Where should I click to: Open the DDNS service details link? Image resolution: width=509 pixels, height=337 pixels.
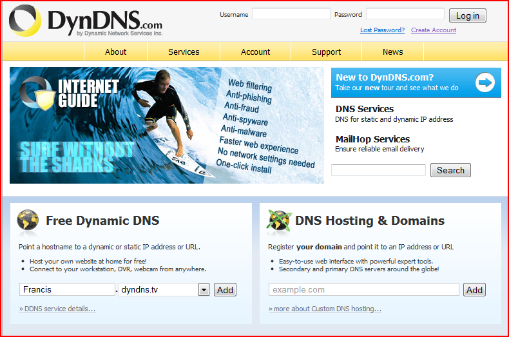tap(57, 309)
